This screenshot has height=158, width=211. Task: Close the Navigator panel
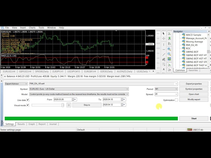(x=209, y=31)
